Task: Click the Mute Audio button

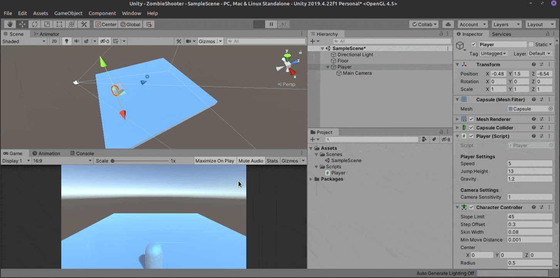Action: click(251, 161)
